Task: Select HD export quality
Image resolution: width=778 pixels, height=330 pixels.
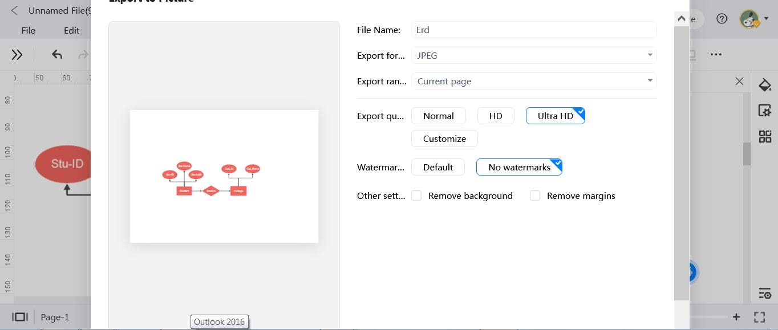Action: (496, 116)
